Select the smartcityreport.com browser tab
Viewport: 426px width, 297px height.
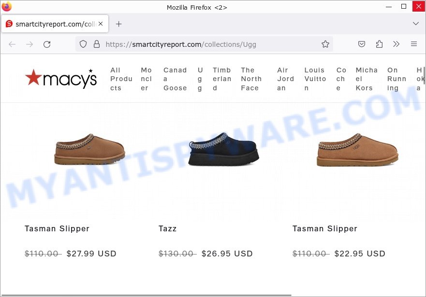(55, 24)
